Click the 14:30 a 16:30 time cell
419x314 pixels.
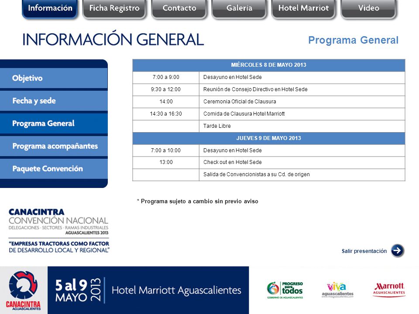(x=166, y=114)
